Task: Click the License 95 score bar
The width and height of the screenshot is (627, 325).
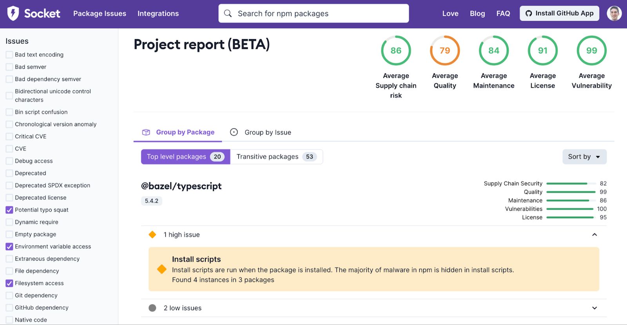Action: [571, 217]
